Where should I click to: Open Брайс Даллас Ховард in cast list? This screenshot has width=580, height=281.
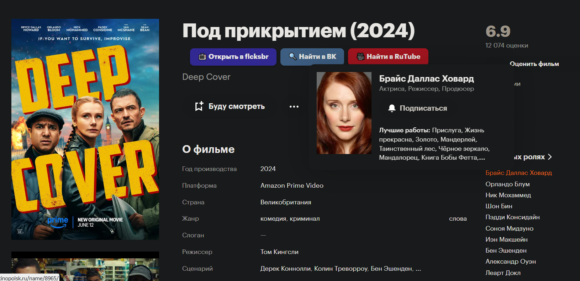(x=518, y=173)
